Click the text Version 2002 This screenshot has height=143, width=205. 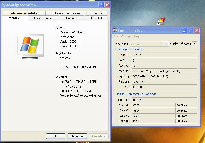[x=68, y=42]
